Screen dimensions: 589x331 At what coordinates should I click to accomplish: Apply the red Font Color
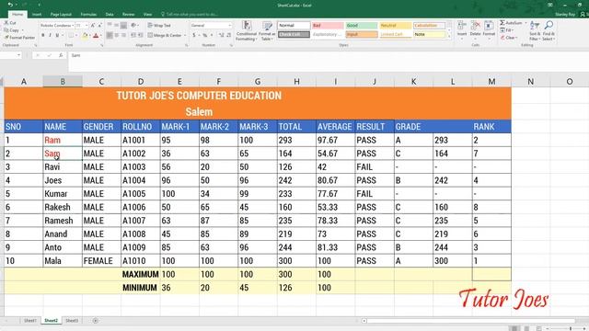pyautogui.click(x=96, y=36)
